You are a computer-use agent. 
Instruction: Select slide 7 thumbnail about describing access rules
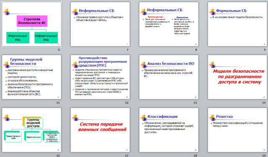[100, 24]
